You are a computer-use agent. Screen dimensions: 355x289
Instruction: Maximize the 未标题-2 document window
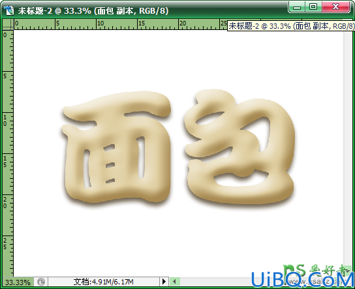click(313, 7)
